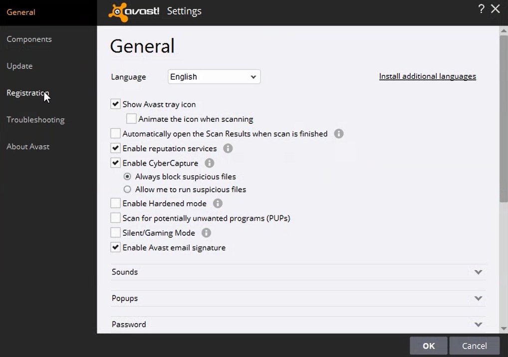Expand the Sounds section
Image resolution: width=508 pixels, height=357 pixels.
point(478,272)
